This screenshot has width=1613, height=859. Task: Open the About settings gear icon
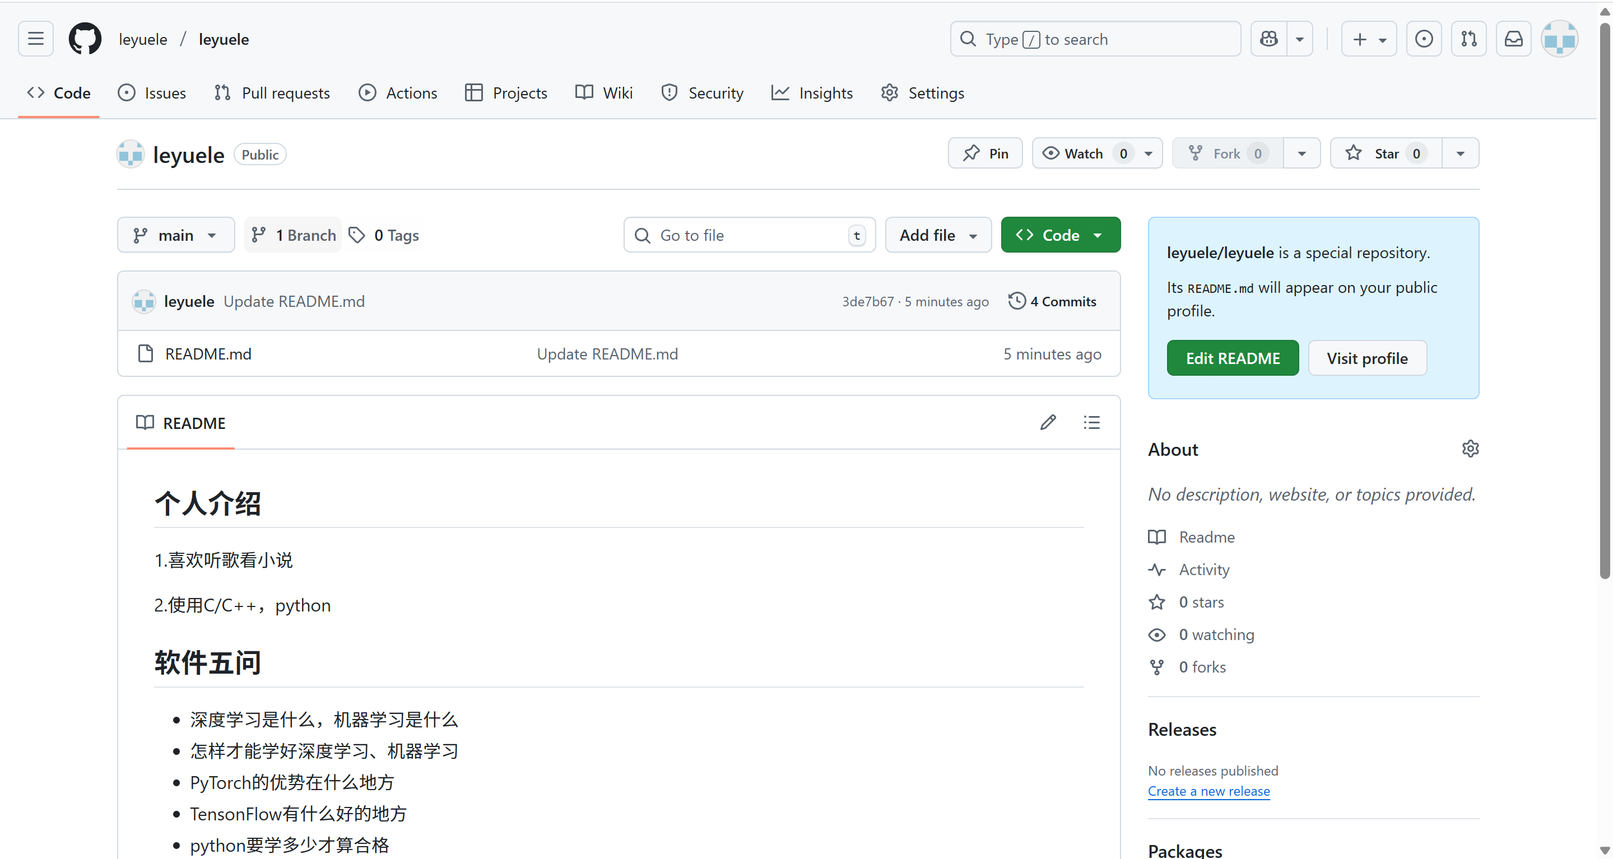point(1470,449)
